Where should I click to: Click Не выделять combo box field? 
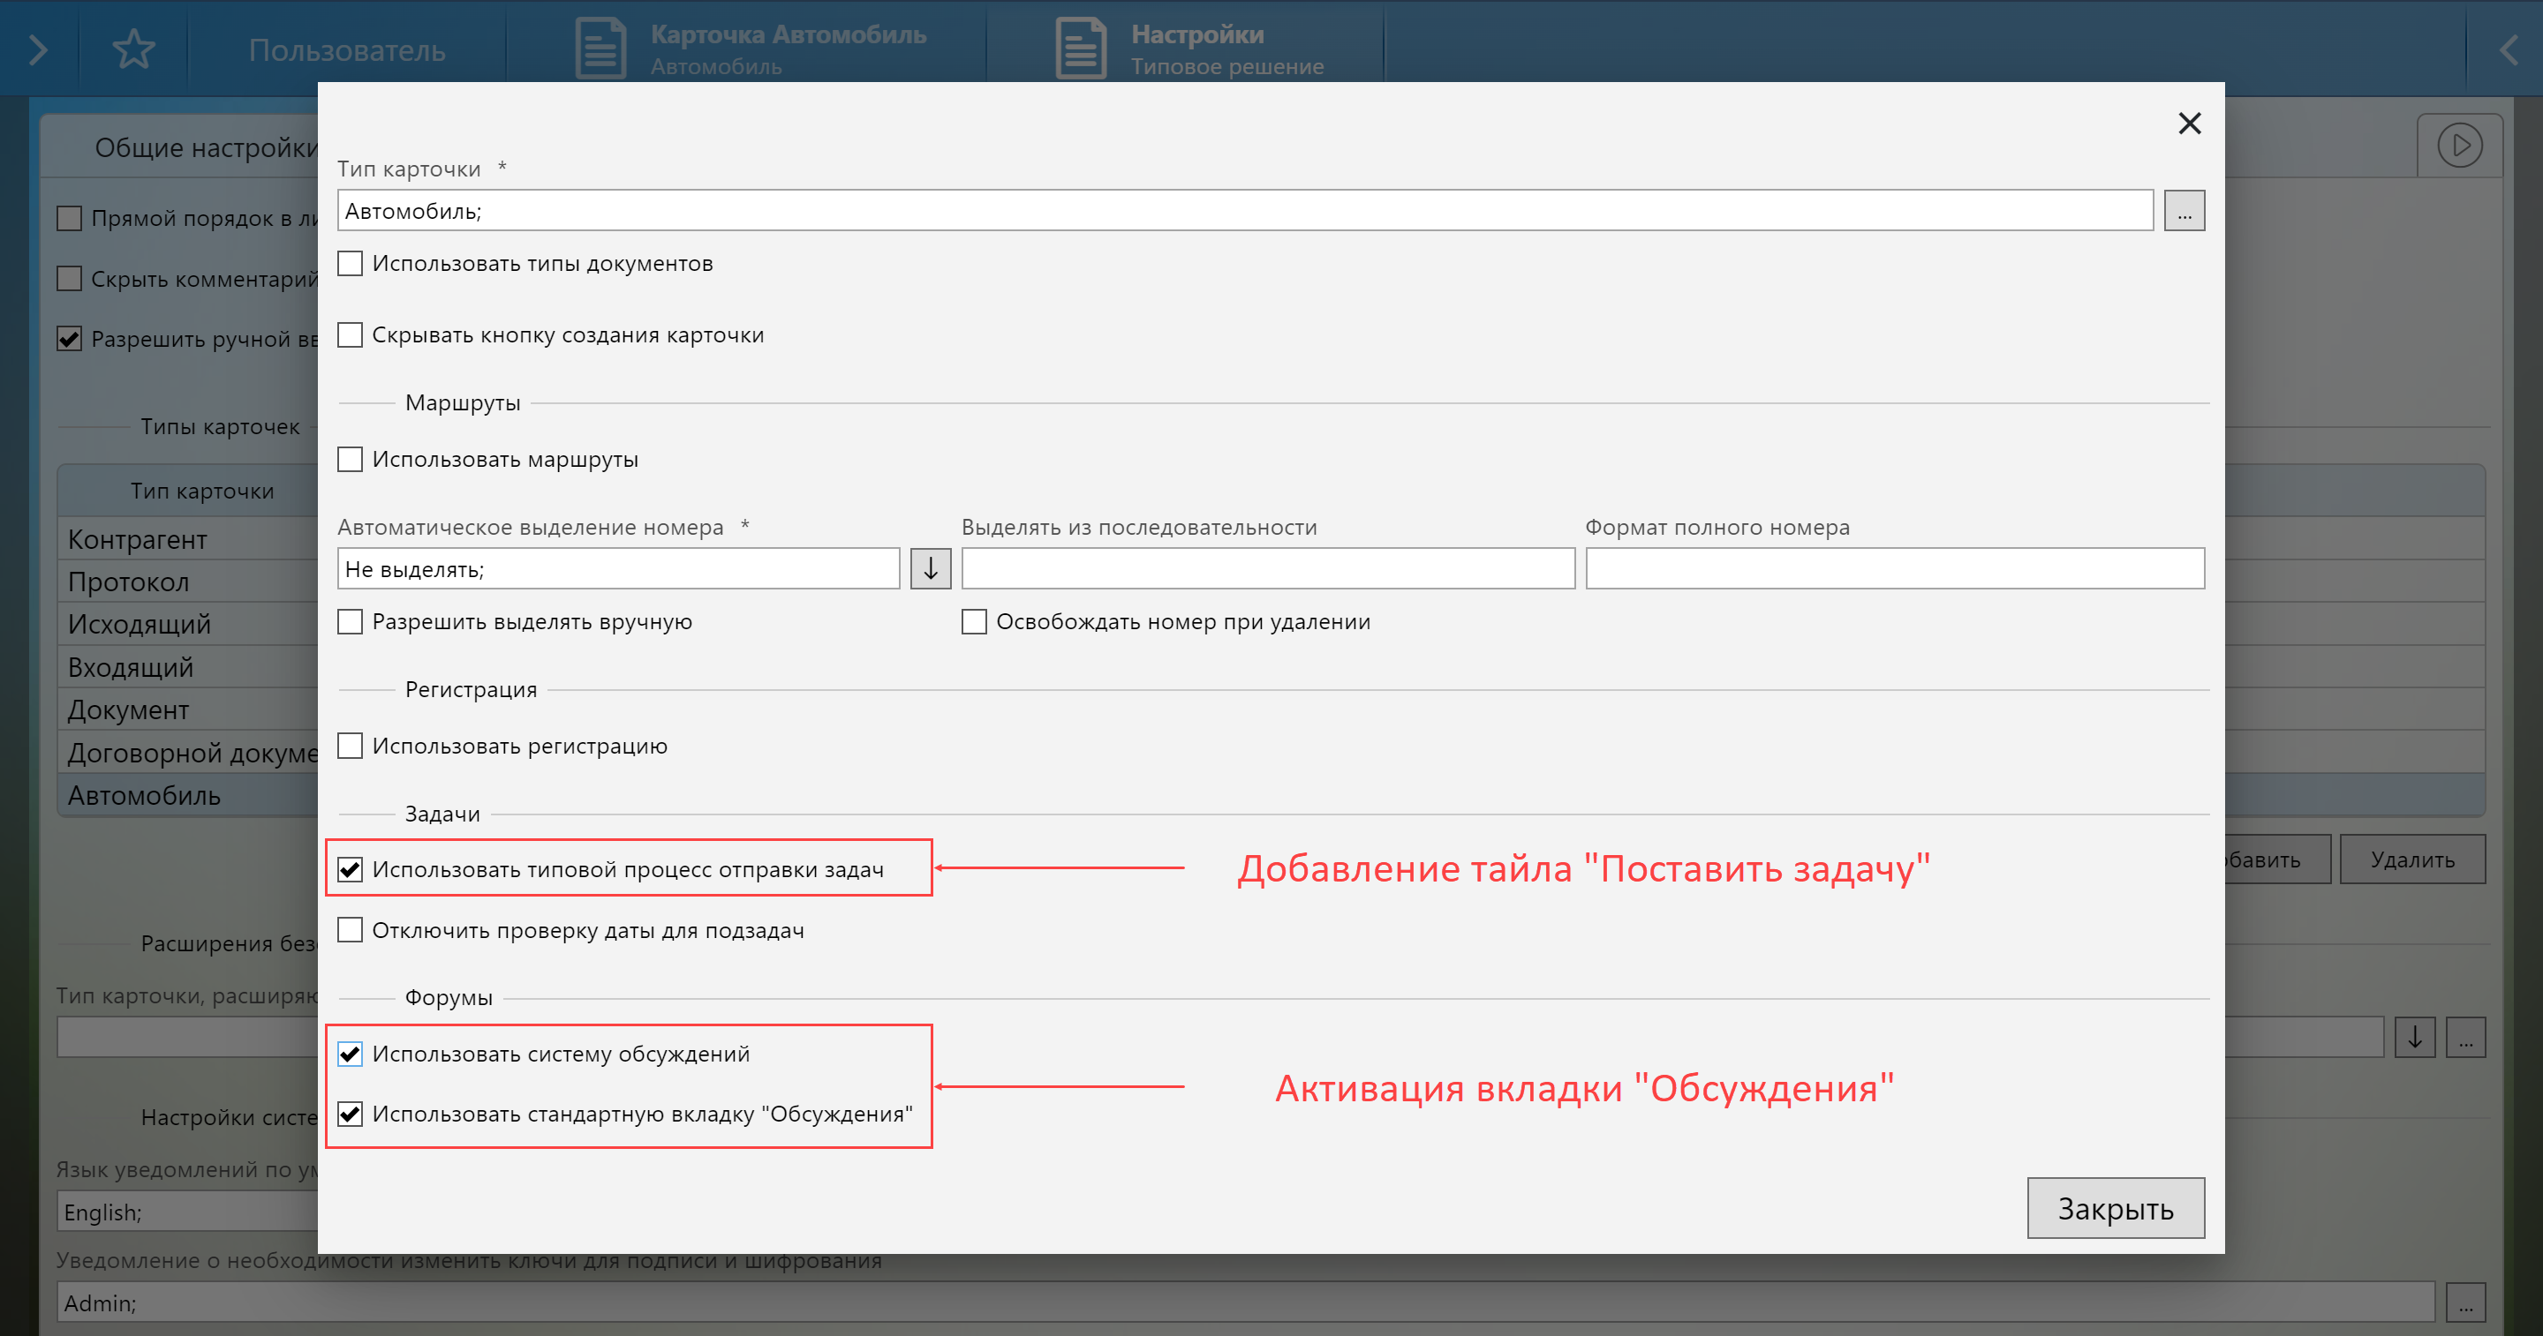pos(618,569)
